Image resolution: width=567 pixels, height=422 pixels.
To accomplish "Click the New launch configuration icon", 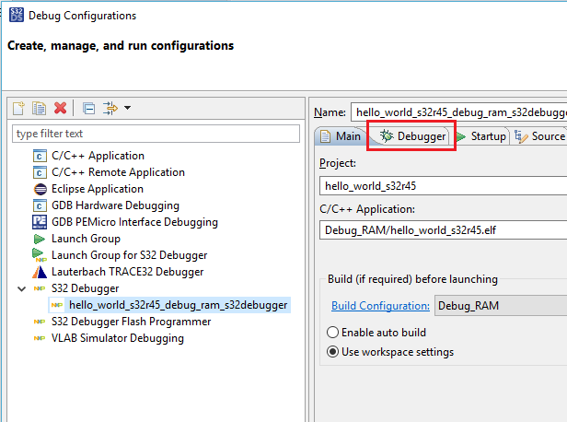I will pyautogui.click(x=17, y=108).
